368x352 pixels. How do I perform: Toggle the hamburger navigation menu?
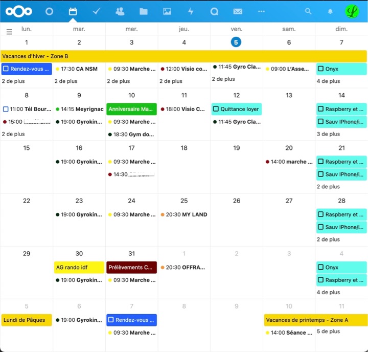9,32
